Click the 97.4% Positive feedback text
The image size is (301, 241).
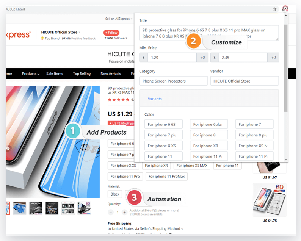click(79, 38)
